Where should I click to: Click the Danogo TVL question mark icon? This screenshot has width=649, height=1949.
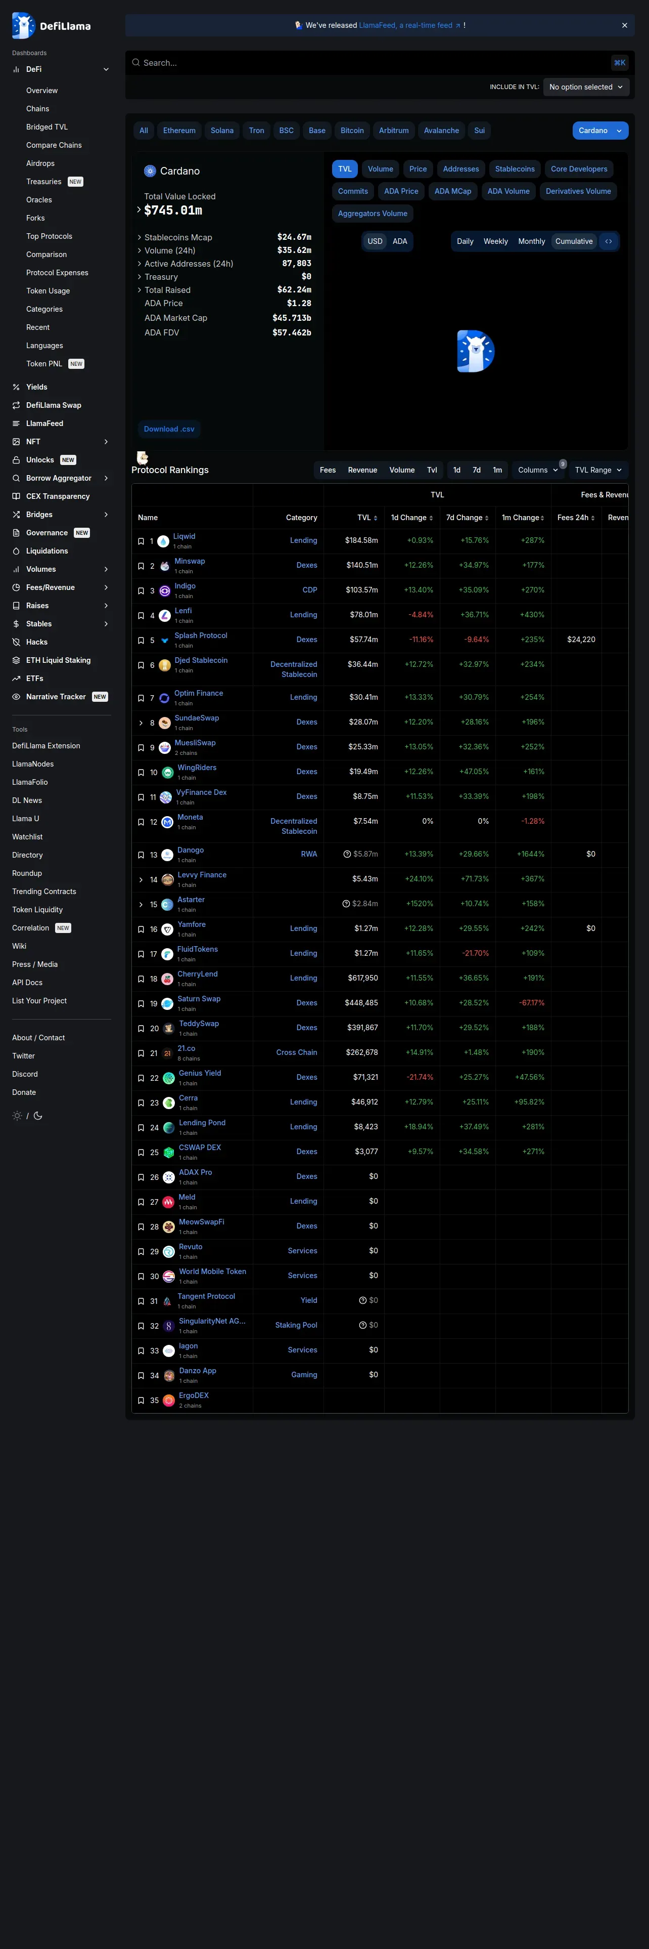[x=347, y=854]
